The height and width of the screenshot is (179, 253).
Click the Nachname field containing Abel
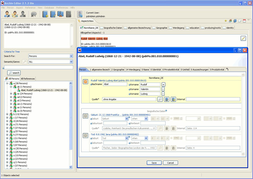tap(115, 84)
